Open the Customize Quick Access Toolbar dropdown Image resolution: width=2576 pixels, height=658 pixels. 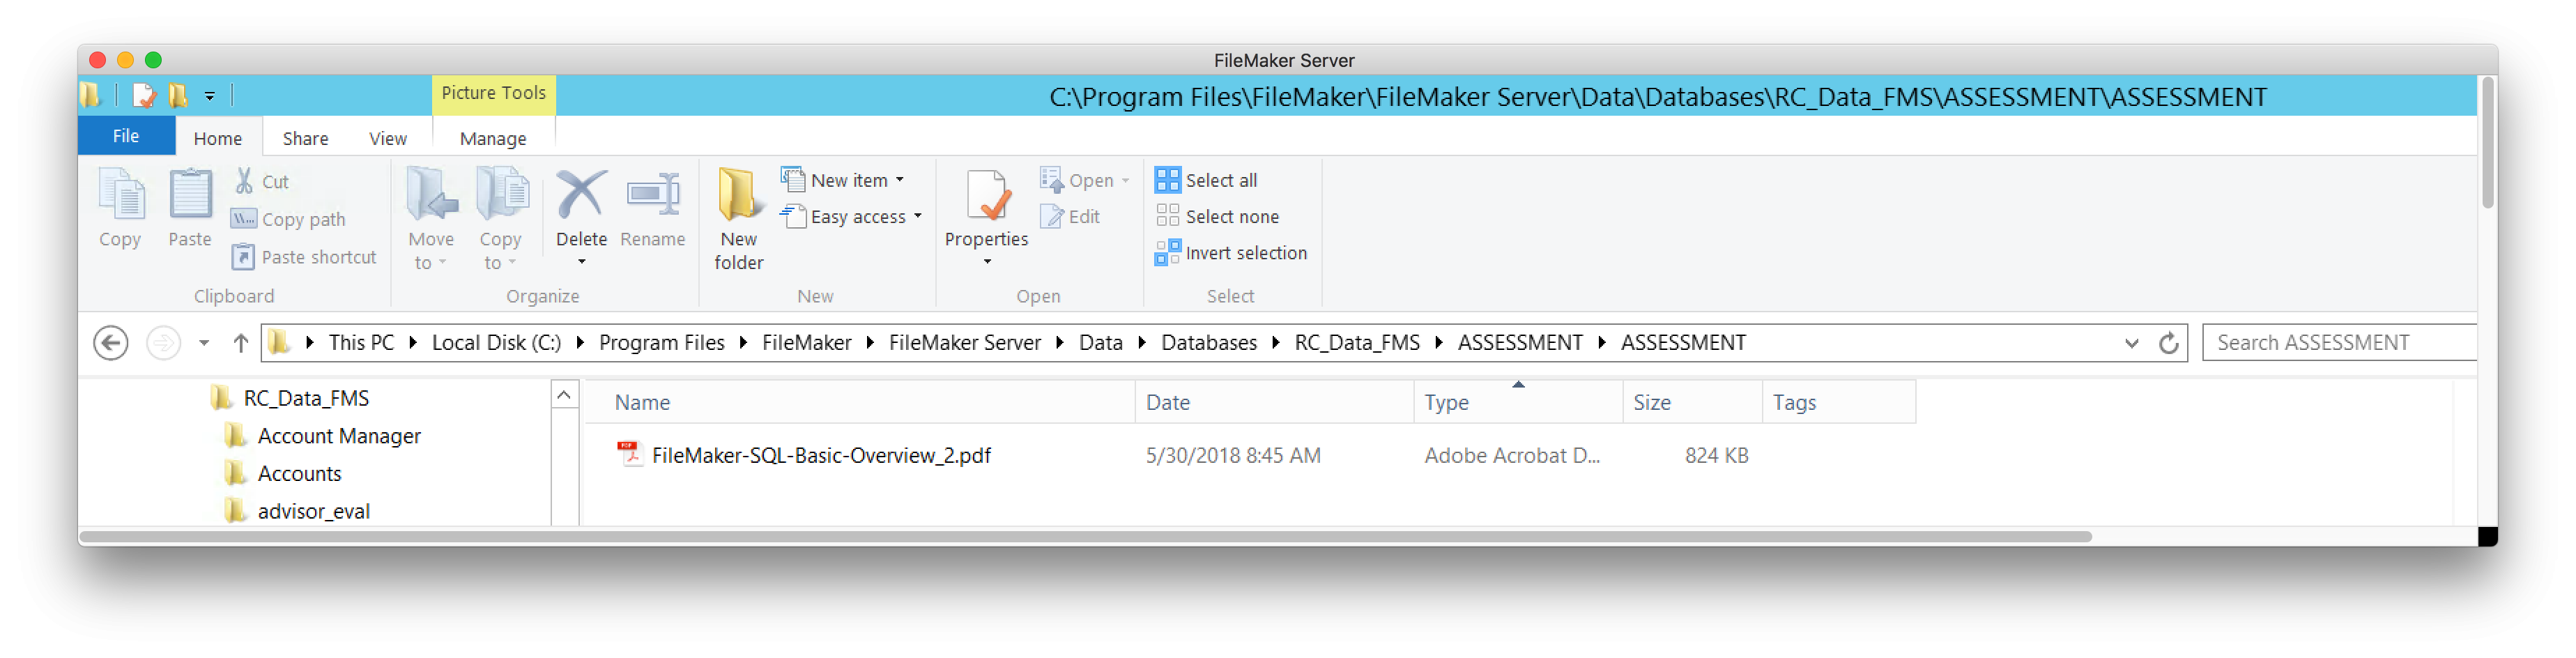(x=210, y=97)
